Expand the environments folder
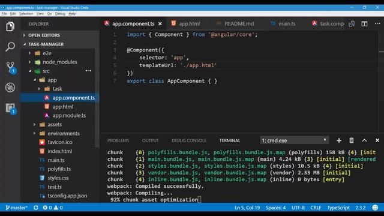Image resolution: width=384 pixels, height=216 pixels. pyautogui.click(x=64, y=133)
